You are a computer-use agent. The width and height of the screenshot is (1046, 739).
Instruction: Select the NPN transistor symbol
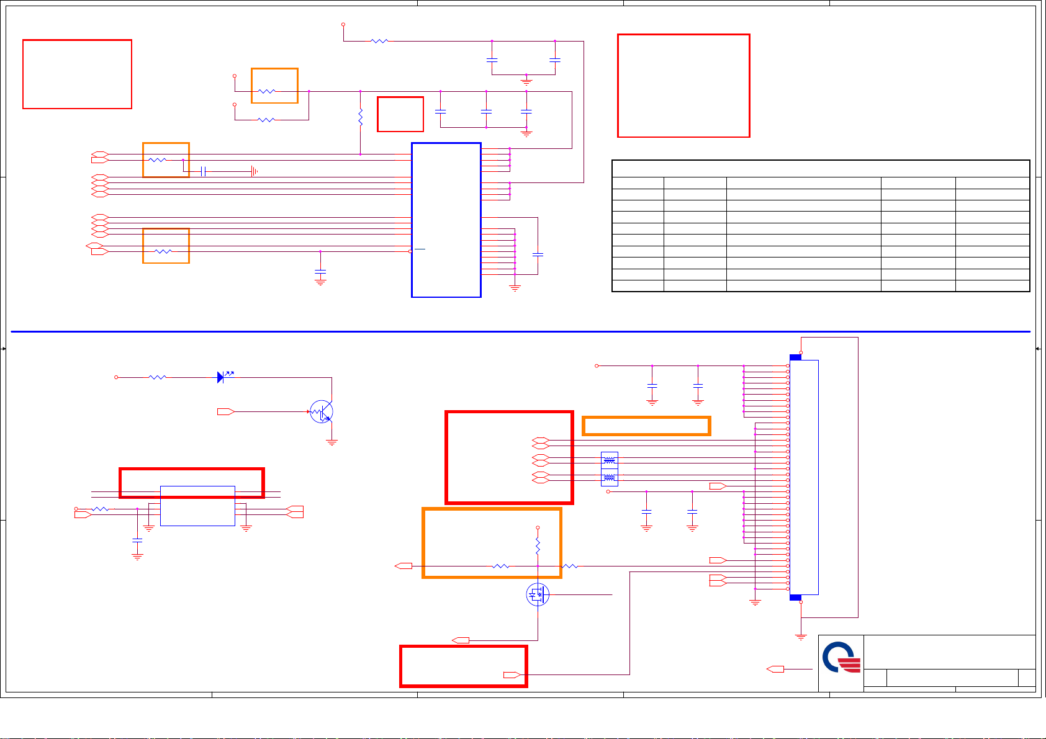[x=322, y=411]
